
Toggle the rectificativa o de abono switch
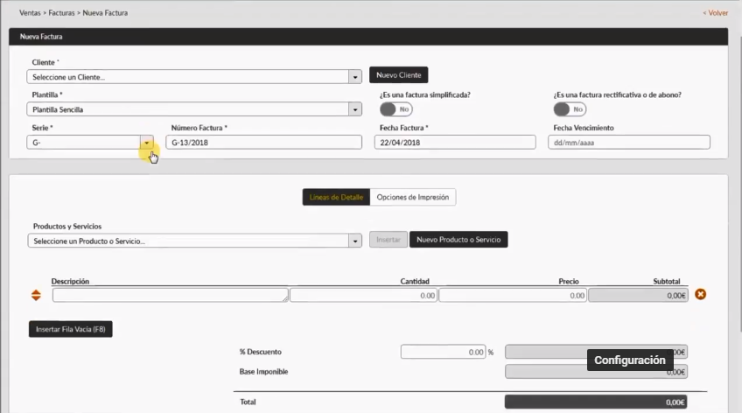click(570, 109)
